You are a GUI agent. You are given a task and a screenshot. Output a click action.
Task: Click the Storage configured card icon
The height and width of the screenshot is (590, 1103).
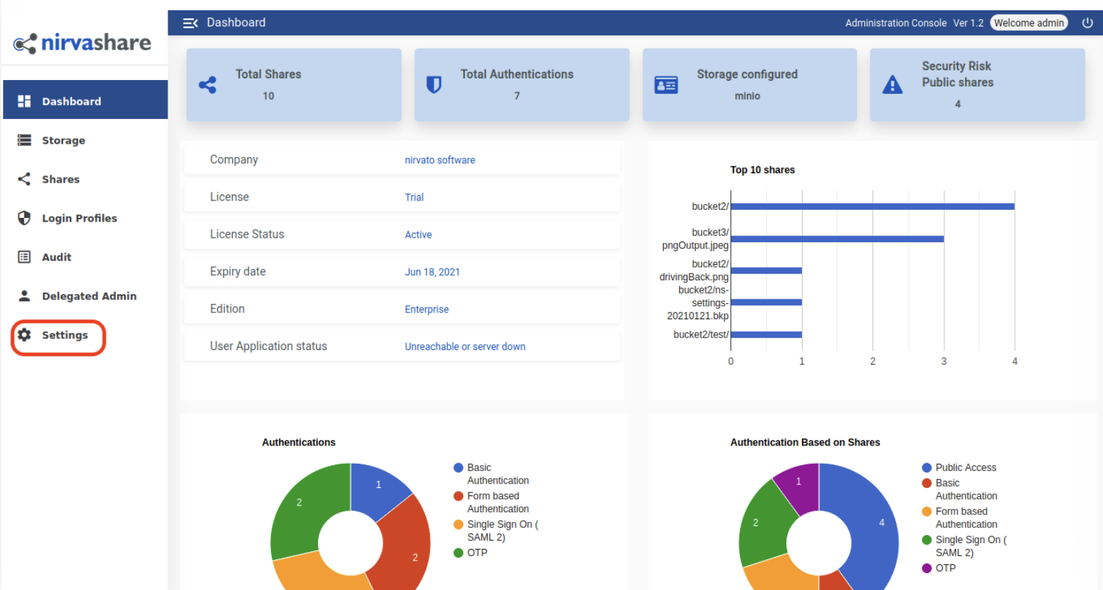666,84
